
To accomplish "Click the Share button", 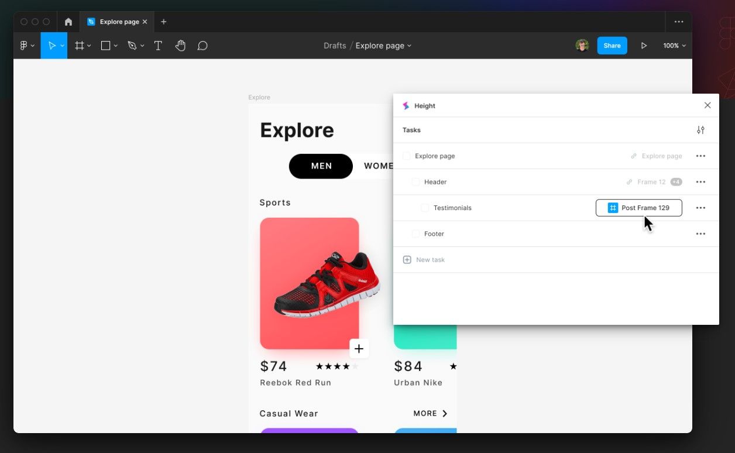I will point(612,45).
